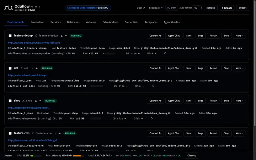This screenshot has height=160, width=256.
Task: Click the Auto-refresh seconds input field
Action: 197,8
